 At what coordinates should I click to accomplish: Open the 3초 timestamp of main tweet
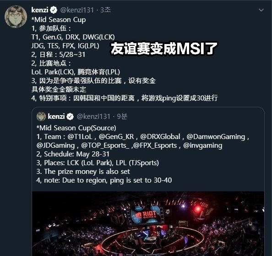tap(105, 10)
